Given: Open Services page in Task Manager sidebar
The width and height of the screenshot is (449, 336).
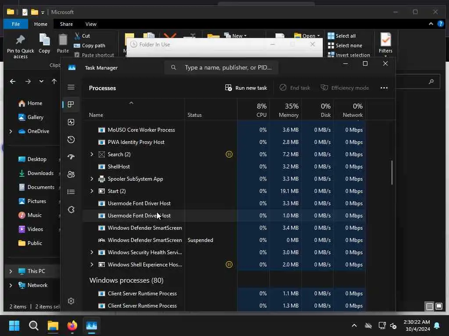Looking at the screenshot, I should click(x=71, y=210).
